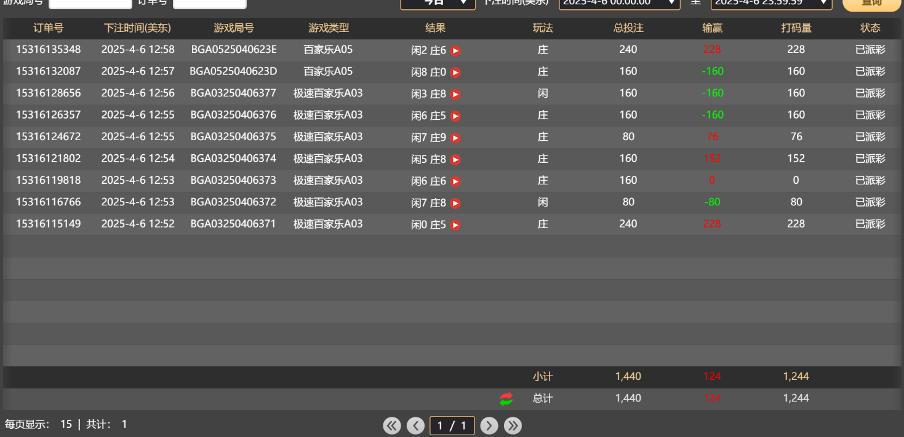Click the 下注时间(美东) column header
This screenshot has height=437, width=904.
tap(138, 28)
